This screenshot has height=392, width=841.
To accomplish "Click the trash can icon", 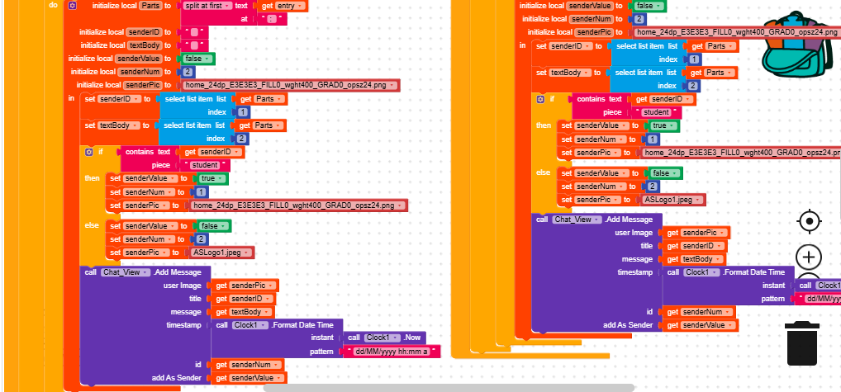I will (x=801, y=342).
